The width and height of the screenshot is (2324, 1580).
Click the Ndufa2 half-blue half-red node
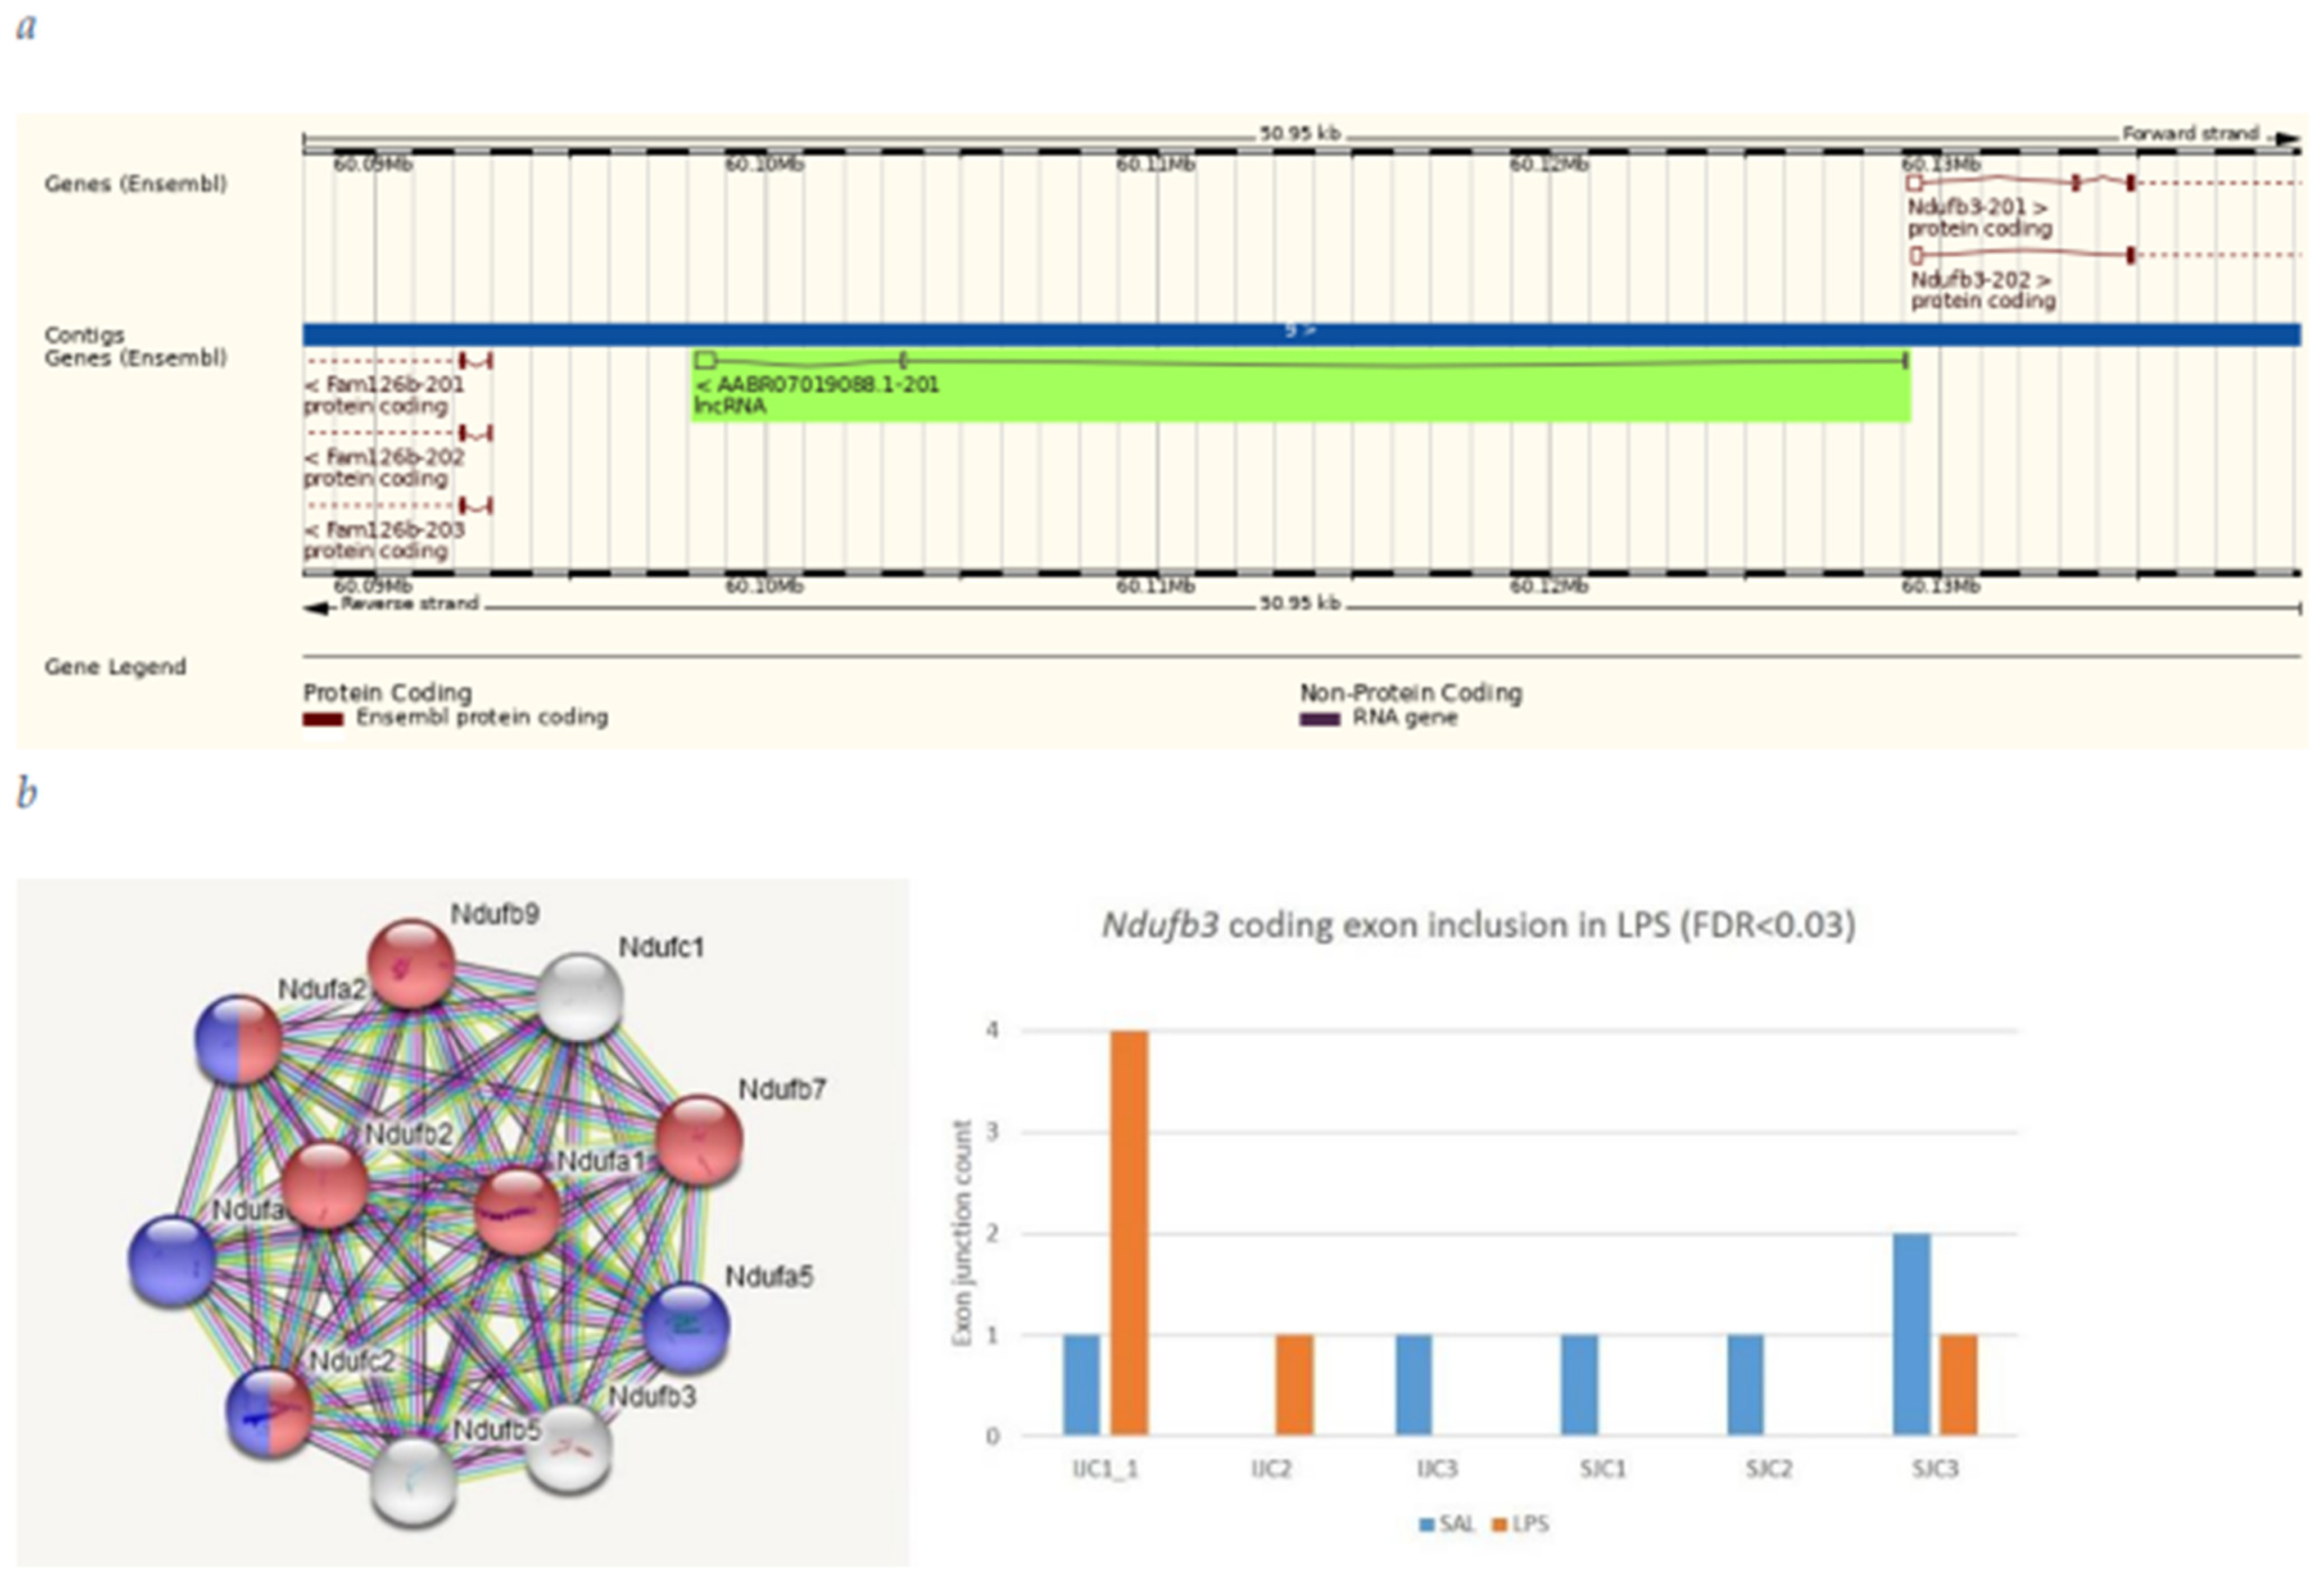(x=239, y=1040)
